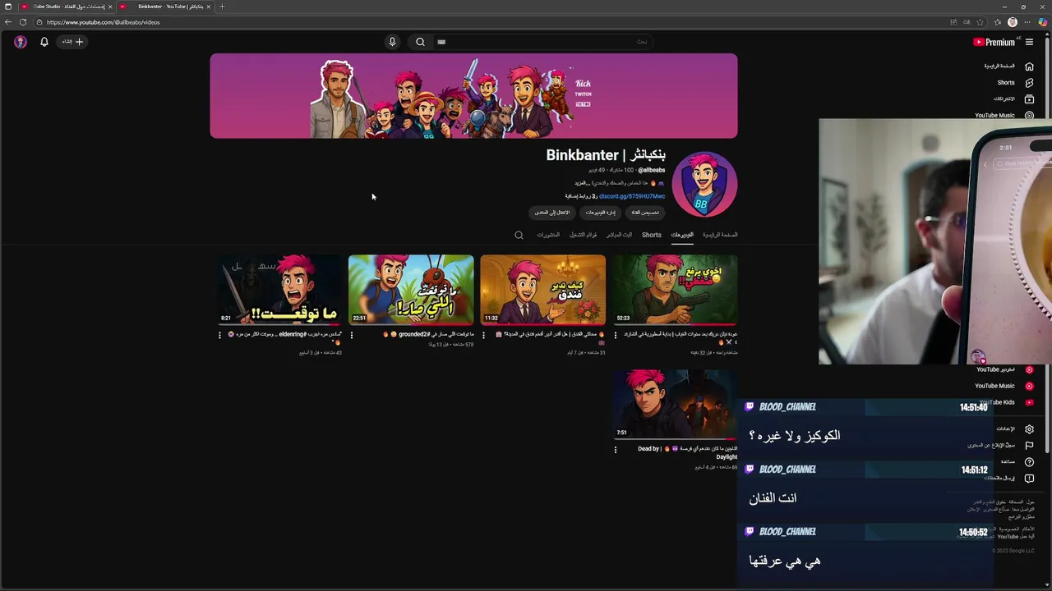1052x591 pixels.
Task: Open options menu for grounded2 video
Action: point(352,335)
